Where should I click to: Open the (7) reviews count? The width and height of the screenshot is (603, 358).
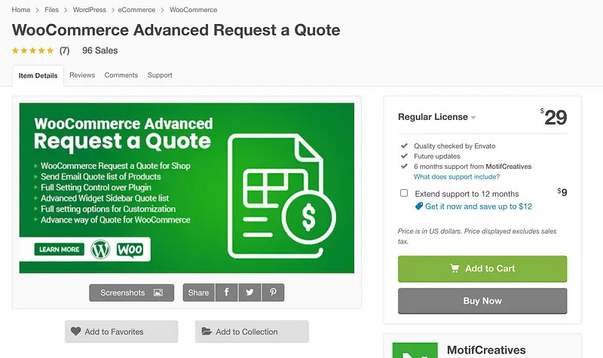click(64, 50)
